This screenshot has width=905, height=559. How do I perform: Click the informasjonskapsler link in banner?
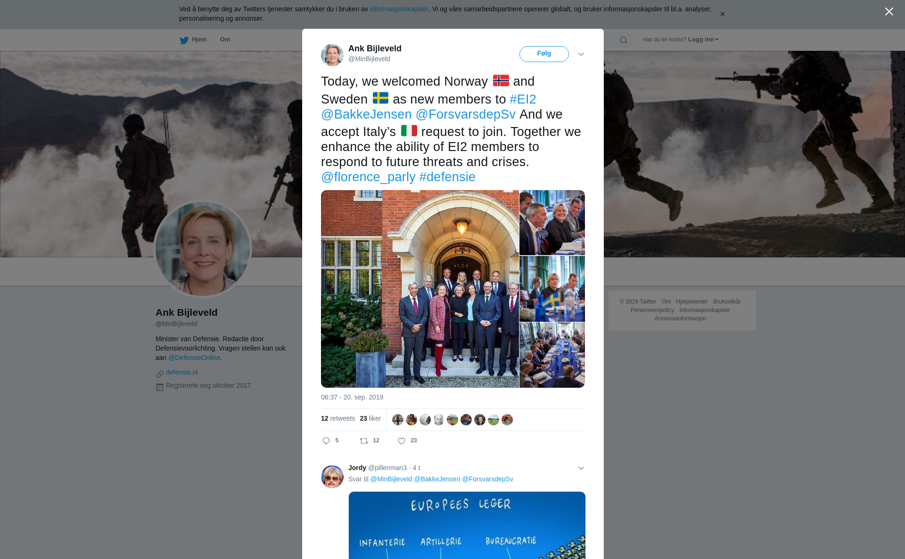pyautogui.click(x=399, y=9)
